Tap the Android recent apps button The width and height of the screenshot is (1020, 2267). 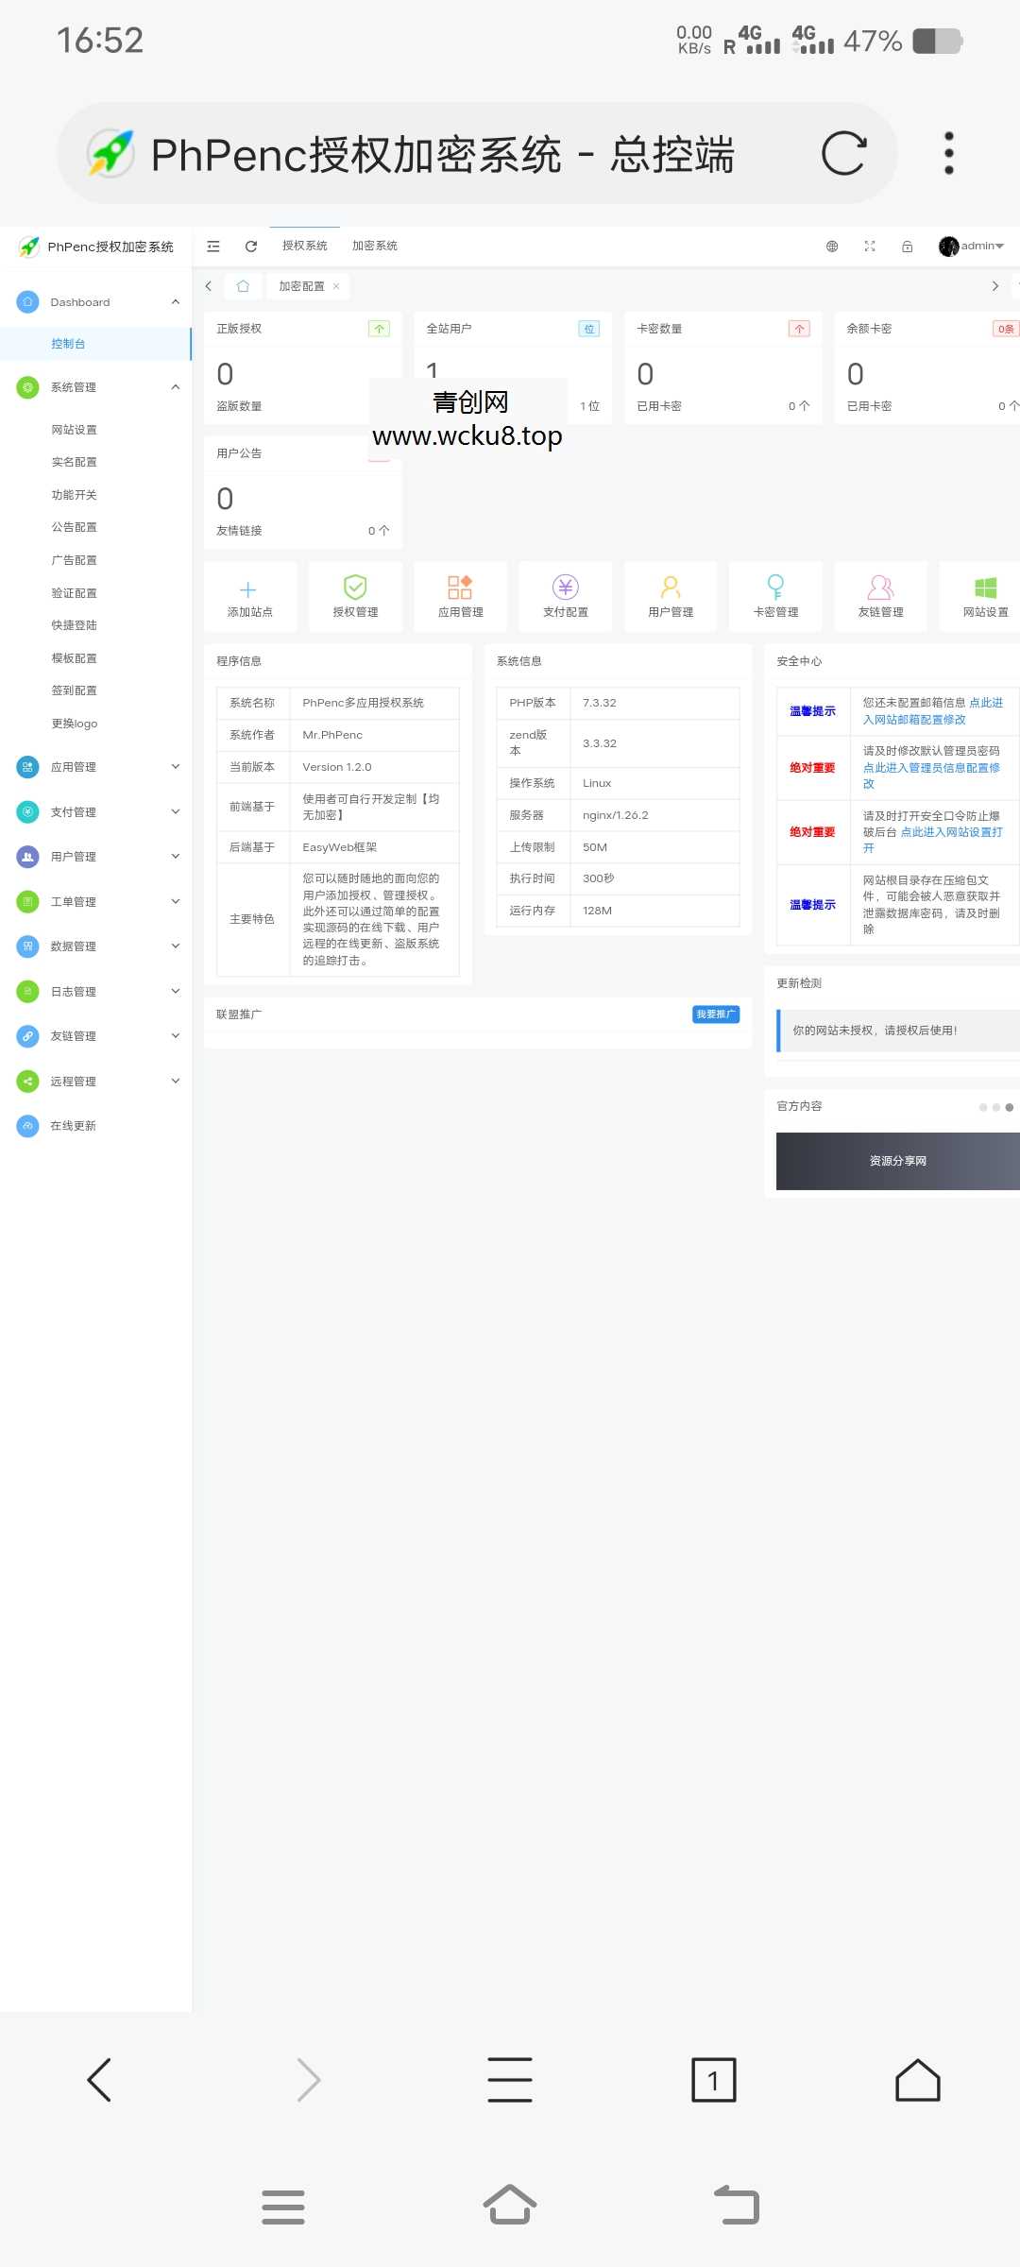[283, 2207]
